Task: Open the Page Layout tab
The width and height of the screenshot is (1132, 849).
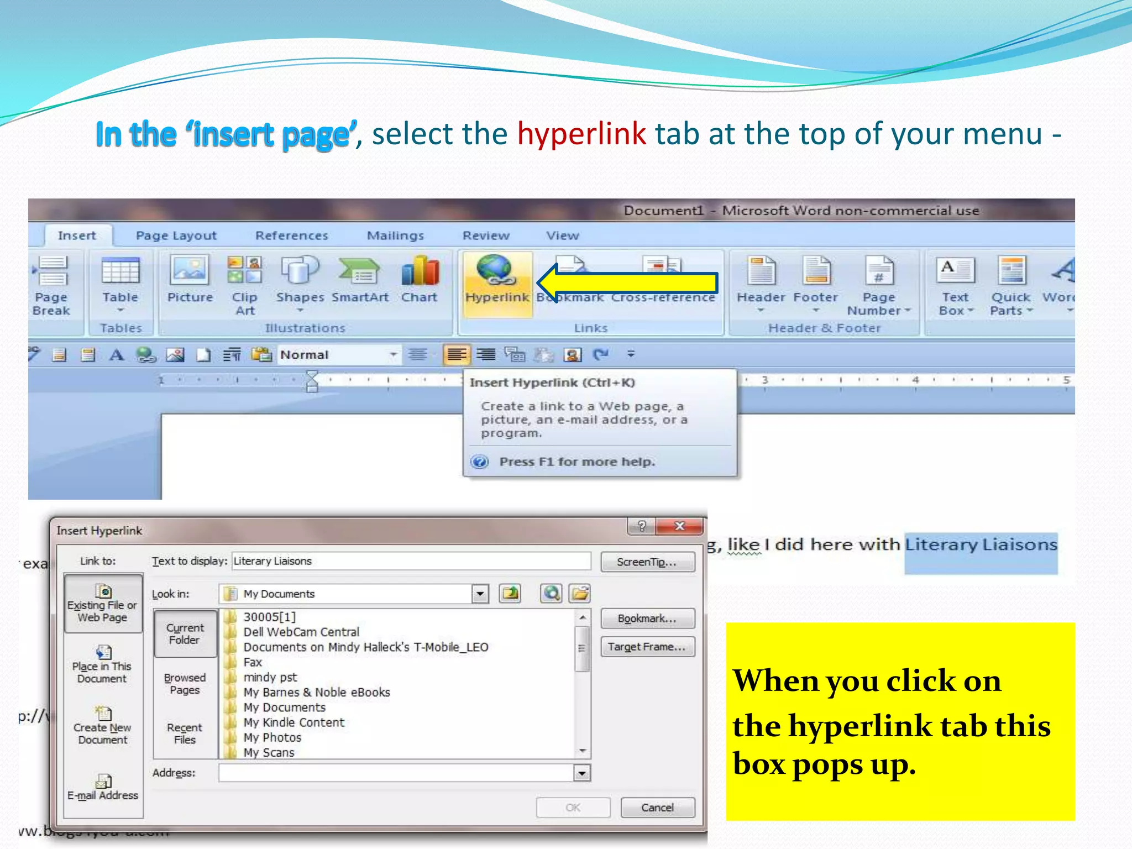Action: pos(176,235)
